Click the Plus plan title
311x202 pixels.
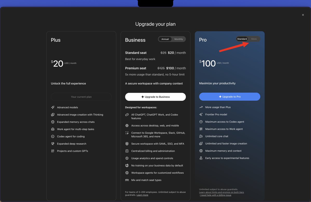tap(56, 40)
